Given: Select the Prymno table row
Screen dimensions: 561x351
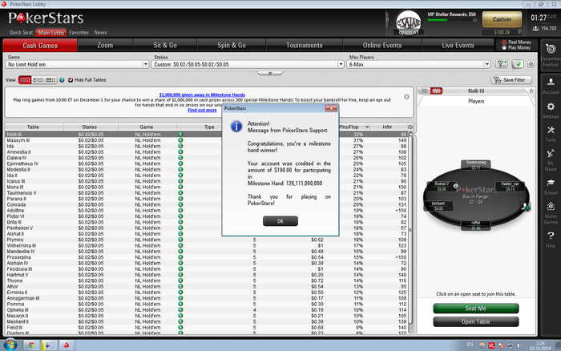Looking at the screenshot, I should click(x=207, y=240).
